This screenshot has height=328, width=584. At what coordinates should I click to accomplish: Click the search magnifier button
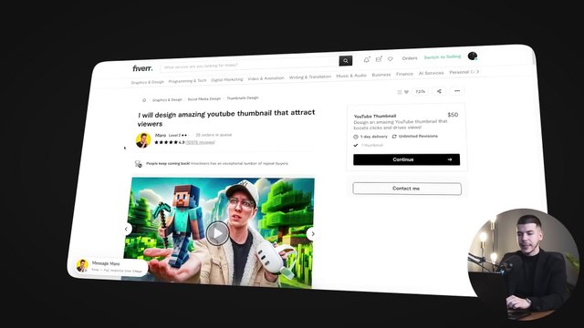click(345, 61)
